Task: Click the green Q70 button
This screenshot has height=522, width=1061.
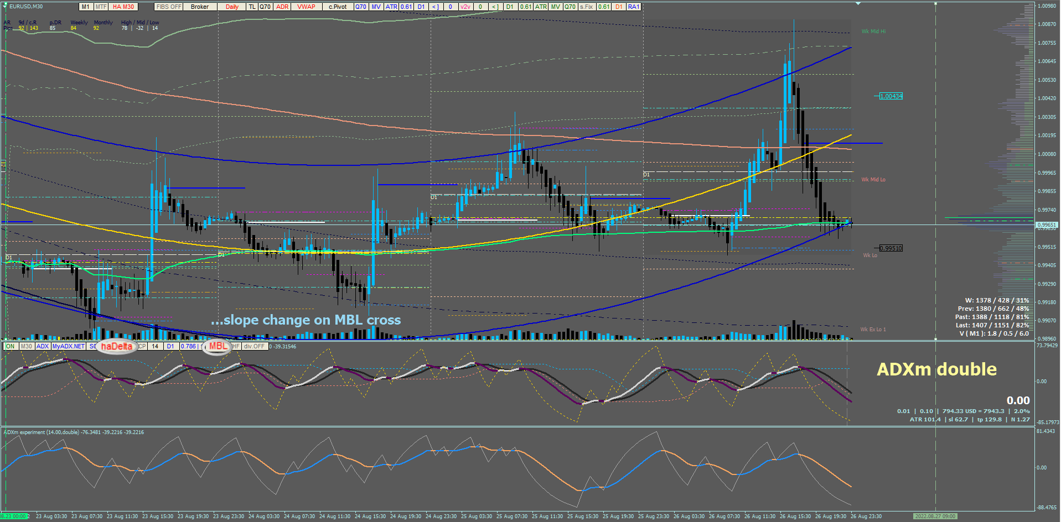Action: [x=570, y=7]
